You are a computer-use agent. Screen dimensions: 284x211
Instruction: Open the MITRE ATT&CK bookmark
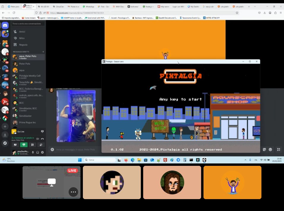pos(211,18)
